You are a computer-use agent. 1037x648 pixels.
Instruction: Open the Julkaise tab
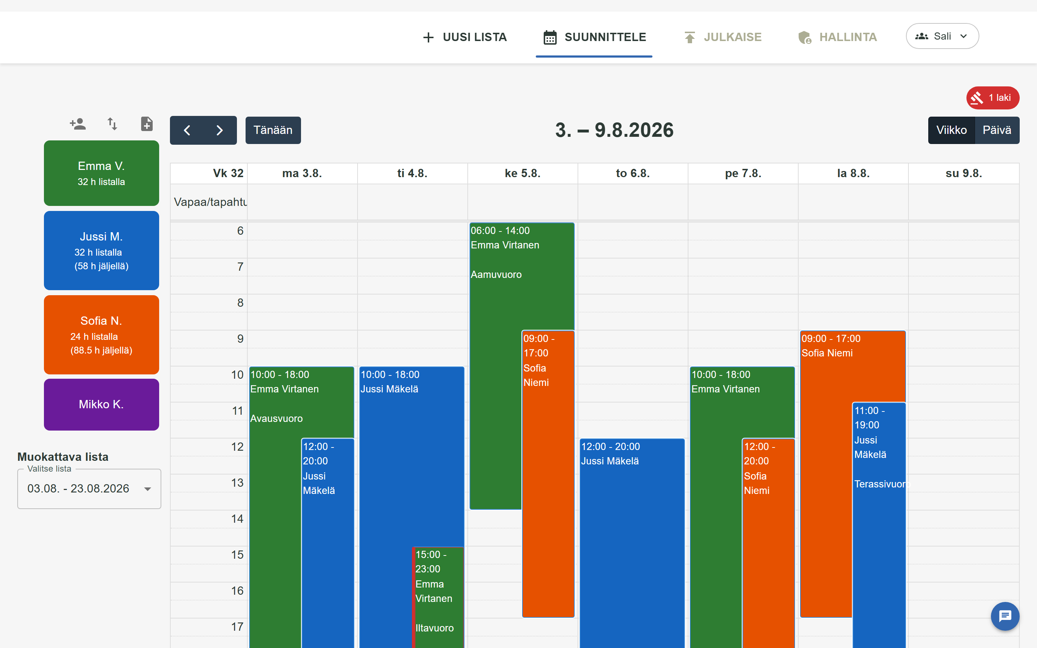point(722,37)
